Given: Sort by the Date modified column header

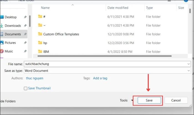Looking at the screenshot, I should 118,8.
